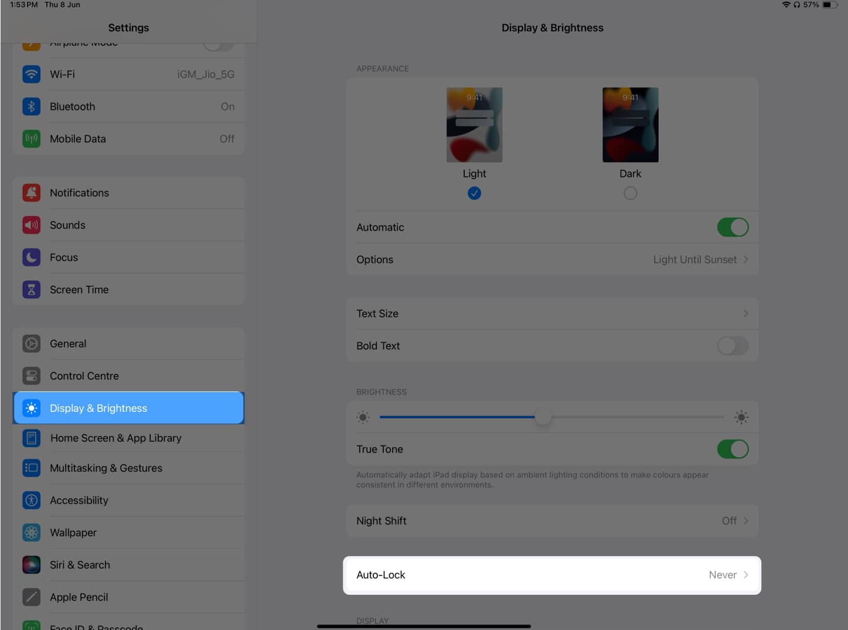Tap the Display & Brightness sun icon
The height and width of the screenshot is (630, 848).
(31, 408)
